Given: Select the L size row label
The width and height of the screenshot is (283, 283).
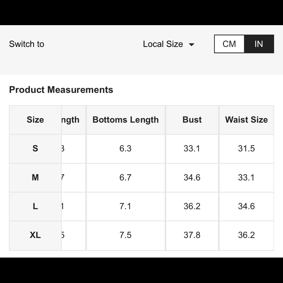Looking at the screenshot, I should pyautogui.click(x=35, y=206).
